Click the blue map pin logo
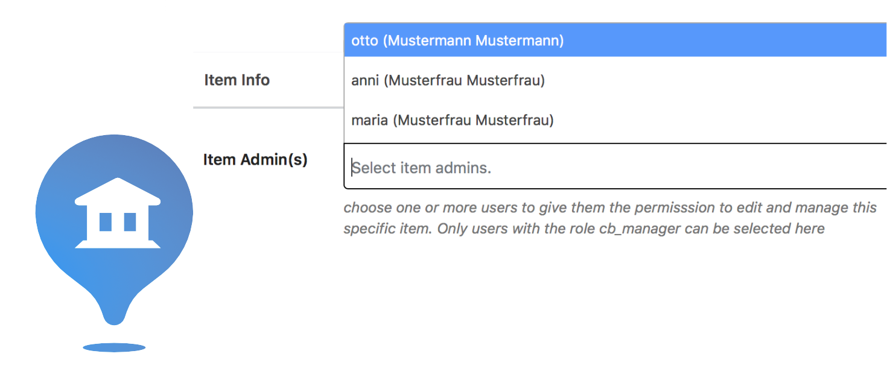The image size is (887, 374). tap(114, 229)
